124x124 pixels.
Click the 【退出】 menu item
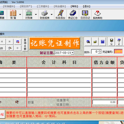click(x=86, y=7)
